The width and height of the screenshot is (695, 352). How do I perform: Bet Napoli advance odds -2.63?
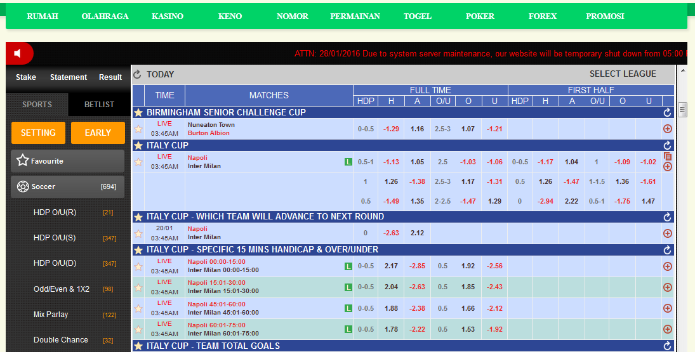[391, 233]
